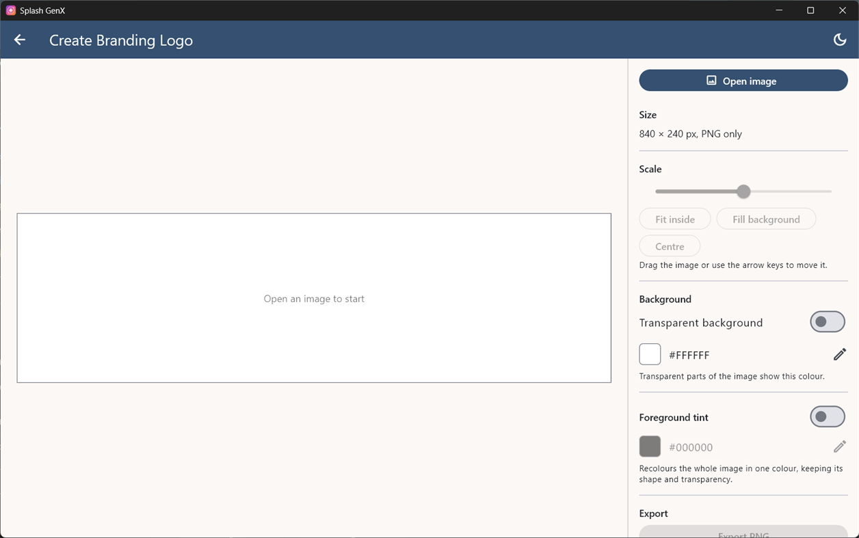Viewport: 859px width, 538px height.
Task: Go back using the arrow icon
Action: point(20,40)
